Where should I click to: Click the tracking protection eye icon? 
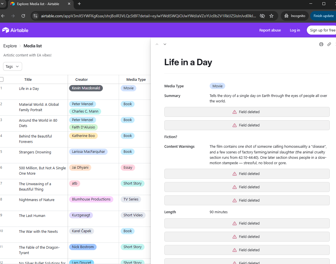pos(262,16)
